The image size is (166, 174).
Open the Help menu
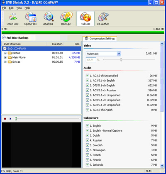27,8
